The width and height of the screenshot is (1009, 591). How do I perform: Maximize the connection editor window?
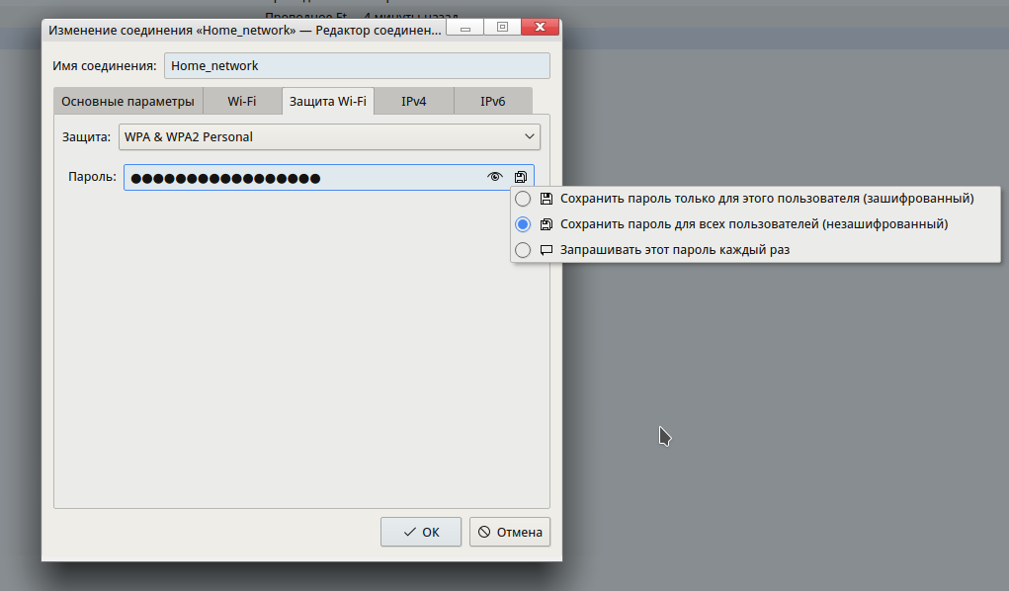pos(503,27)
